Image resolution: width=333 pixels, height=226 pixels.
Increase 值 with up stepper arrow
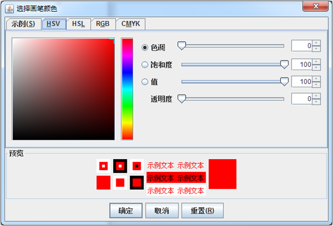(316, 79)
